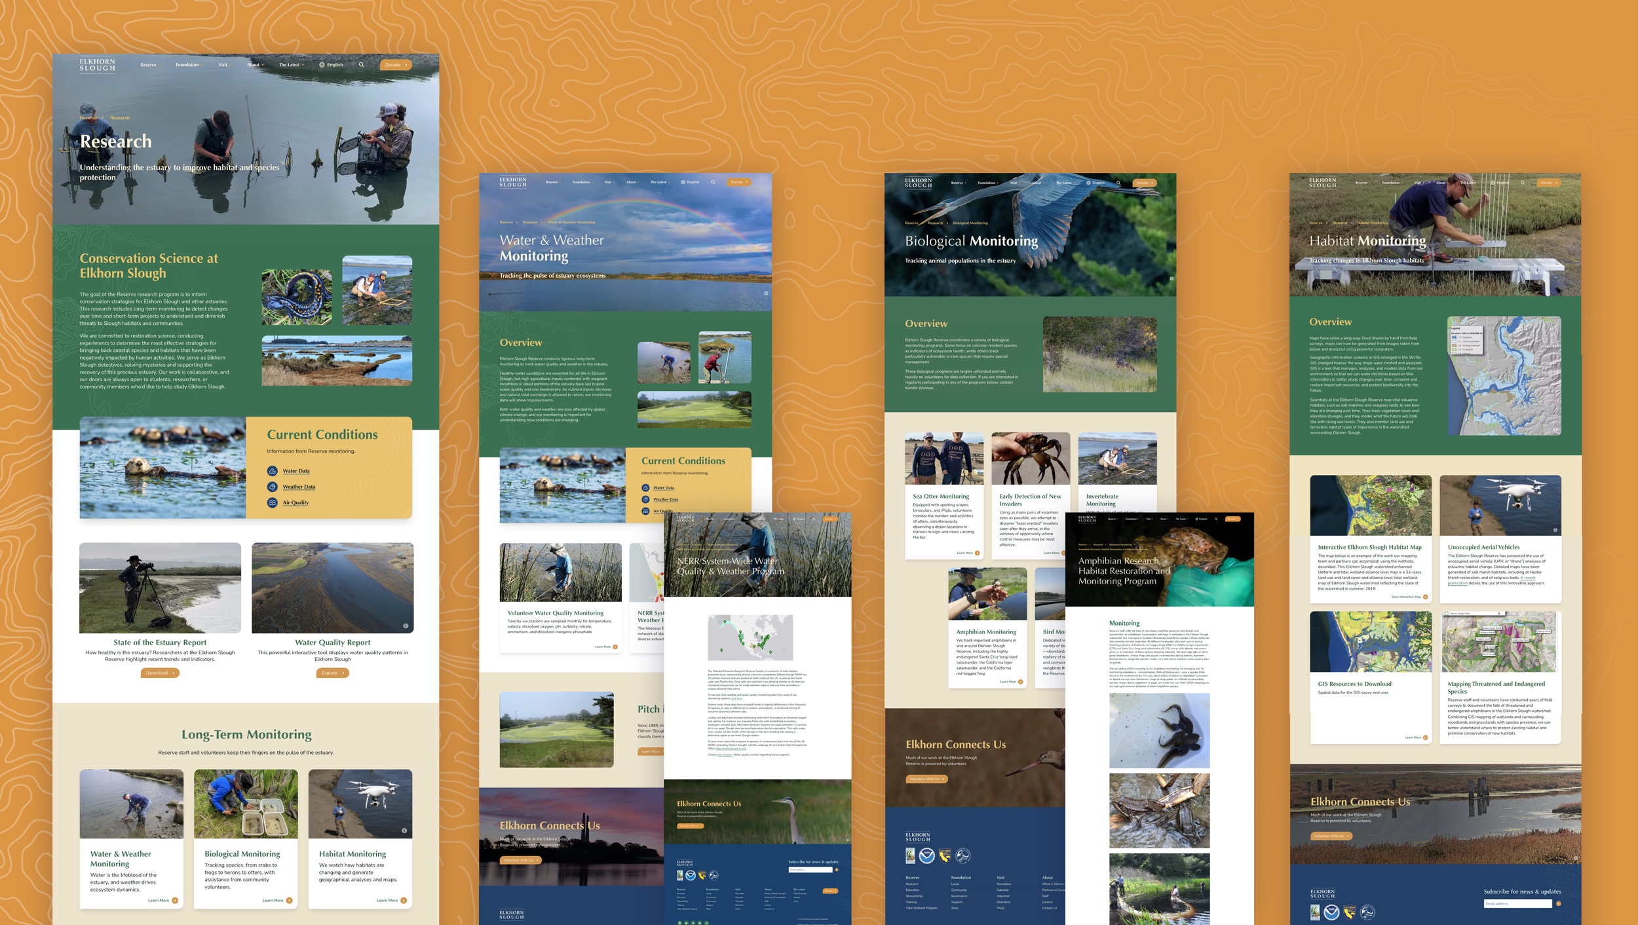Screen dimensions: 1638x925
Task: Click the salamander photo in Conservation Science section
Action: (x=297, y=297)
